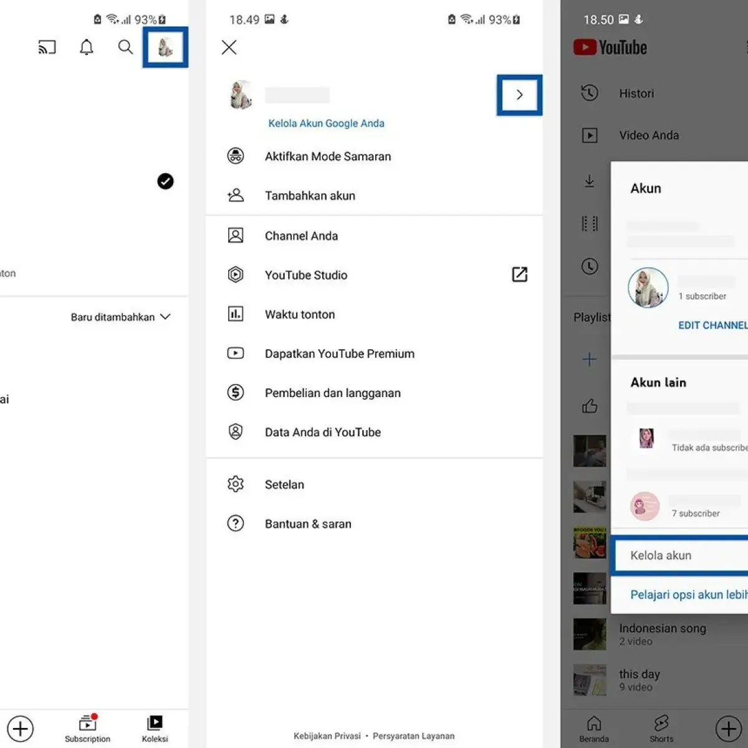Go to Beranda home tab
The width and height of the screenshot is (748, 748).
(x=594, y=729)
